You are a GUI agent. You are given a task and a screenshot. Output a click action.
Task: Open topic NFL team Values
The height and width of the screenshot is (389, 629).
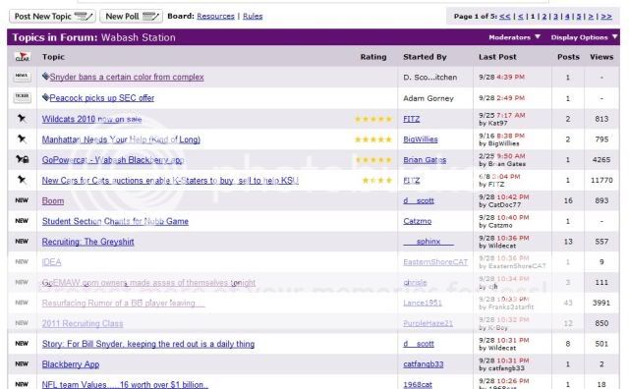(125, 384)
